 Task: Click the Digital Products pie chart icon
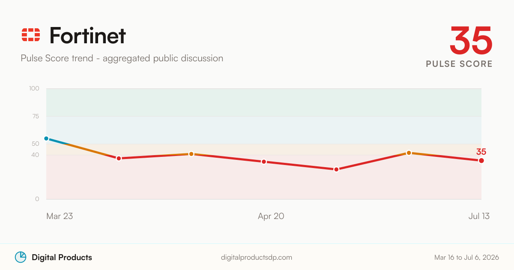click(x=21, y=257)
